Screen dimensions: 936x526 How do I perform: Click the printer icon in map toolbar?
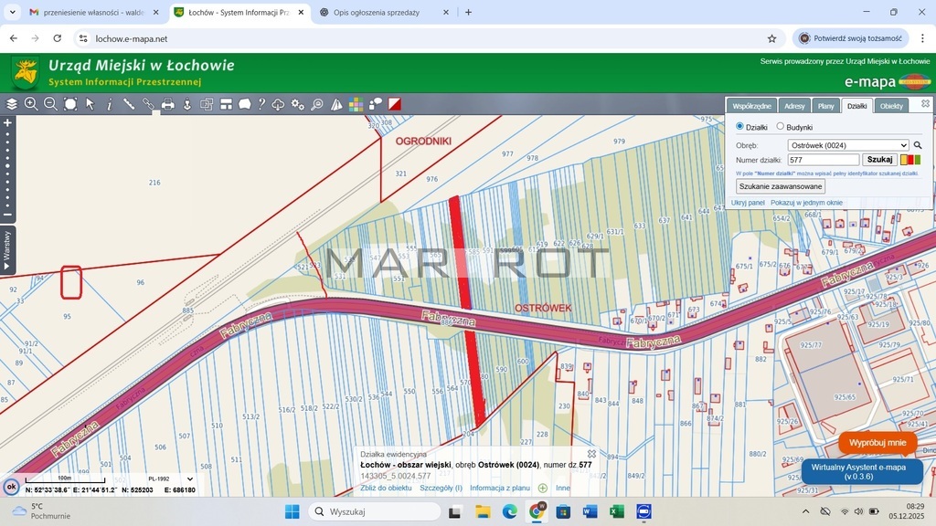coord(168,104)
